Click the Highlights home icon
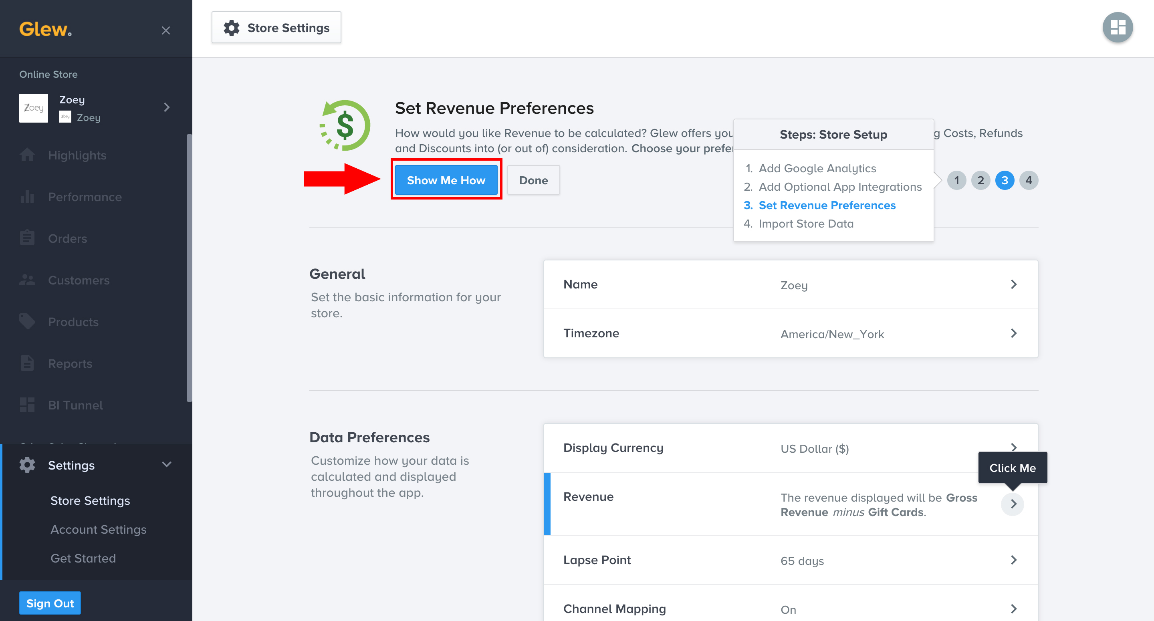This screenshot has height=621, width=1154. (27, 155)
